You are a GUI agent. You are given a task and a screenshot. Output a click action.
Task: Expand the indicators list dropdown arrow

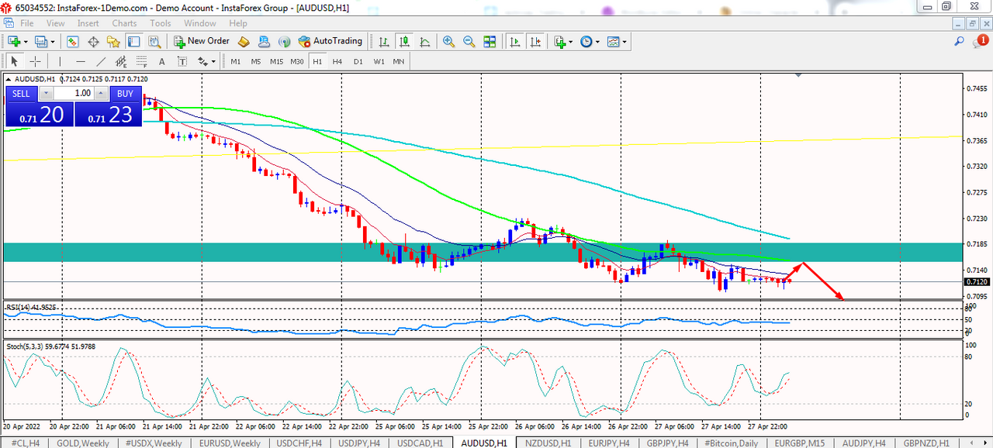[x=571, y=42]
